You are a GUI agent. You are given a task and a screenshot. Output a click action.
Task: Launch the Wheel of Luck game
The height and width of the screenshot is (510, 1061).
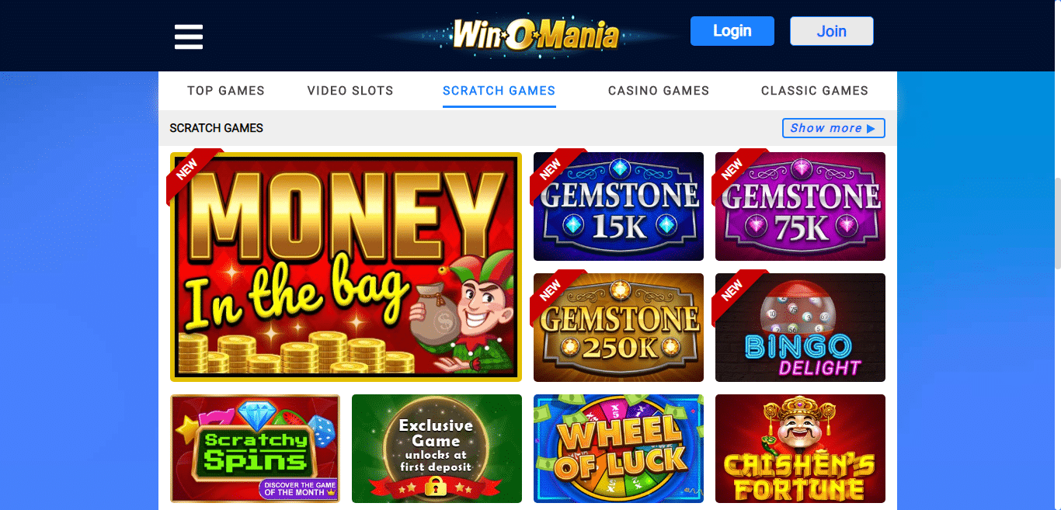tap(618, 449)
